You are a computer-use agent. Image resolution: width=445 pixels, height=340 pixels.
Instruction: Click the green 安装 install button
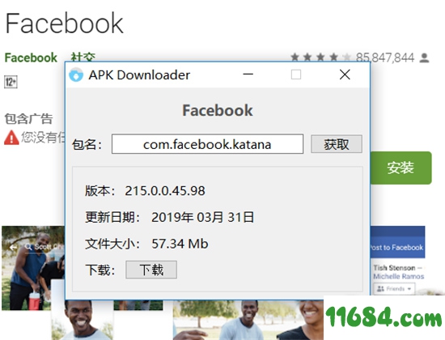[x=400, y=168]
